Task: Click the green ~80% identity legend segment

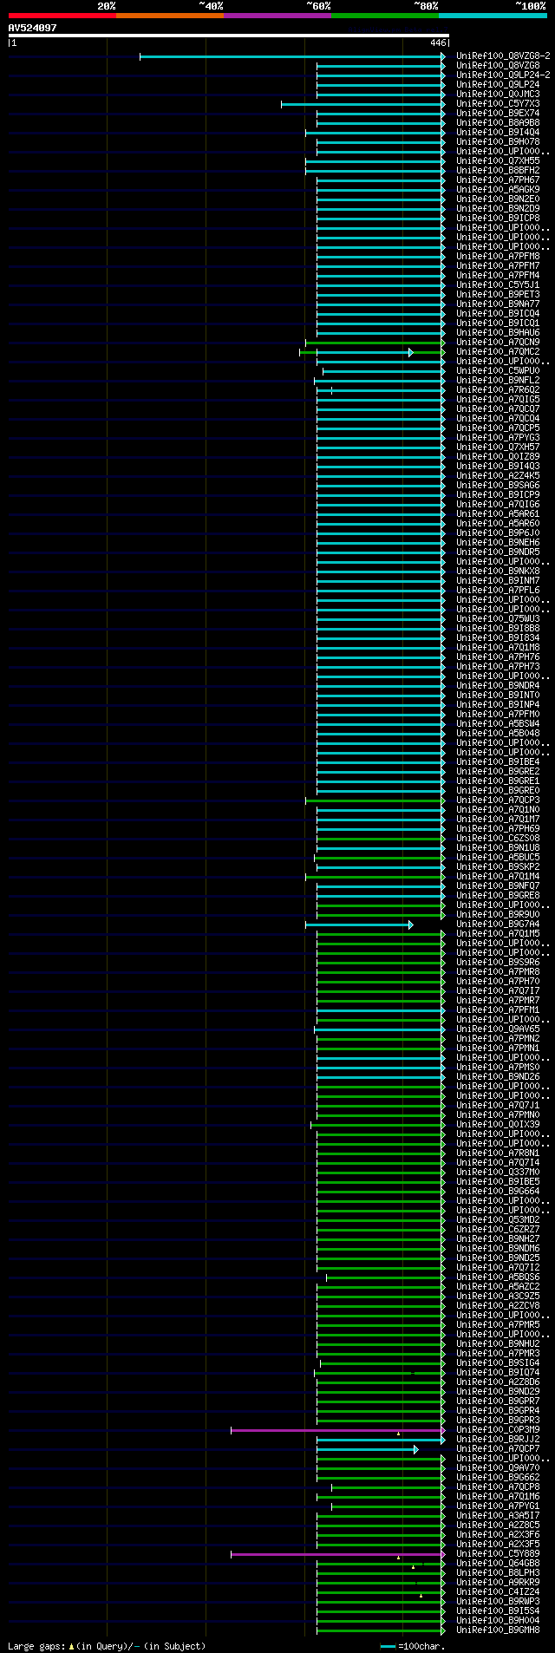Action: pos(384,16)
